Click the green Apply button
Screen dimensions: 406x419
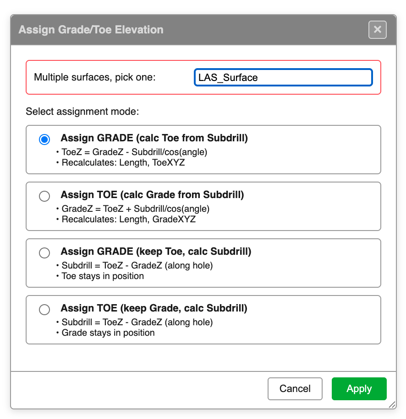359,388
